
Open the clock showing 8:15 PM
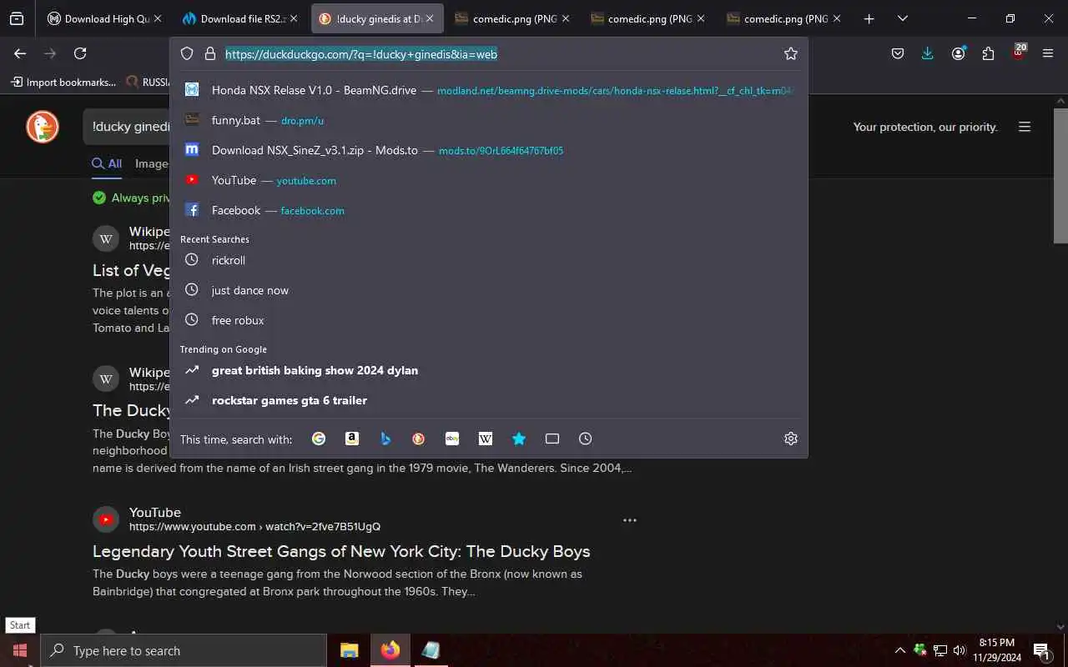pyautogui.click(x=997, y=650)
